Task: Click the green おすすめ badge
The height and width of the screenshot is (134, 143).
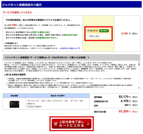Action: point(104,31)
